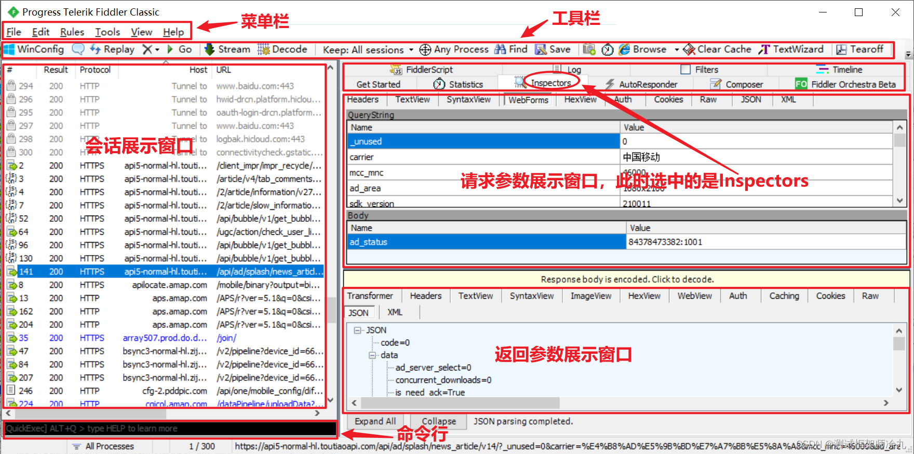Viewport: 914px width, 454px height.
Task: Select session 141 news_article row
Action: [165, 271]
